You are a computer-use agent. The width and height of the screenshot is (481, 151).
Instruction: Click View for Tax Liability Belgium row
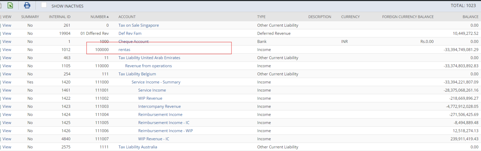7,74
